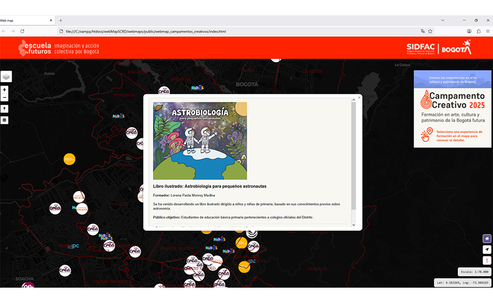Zoom in on the map
This screenshot has height=303, width=493.
(x=5, y=89)
